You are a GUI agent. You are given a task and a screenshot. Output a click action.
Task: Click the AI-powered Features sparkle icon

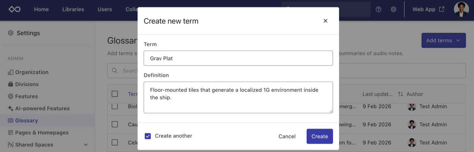[10, 108]
